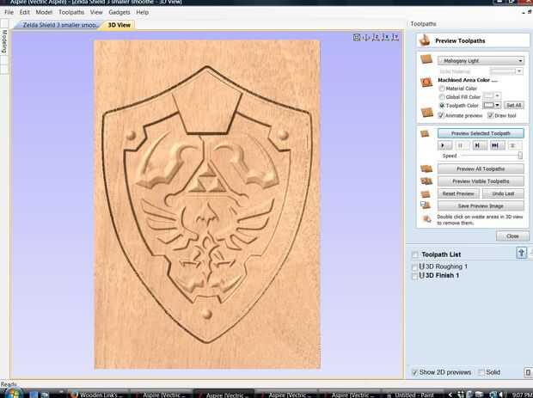Click the move toolpath up arrow

click(521, 253)
